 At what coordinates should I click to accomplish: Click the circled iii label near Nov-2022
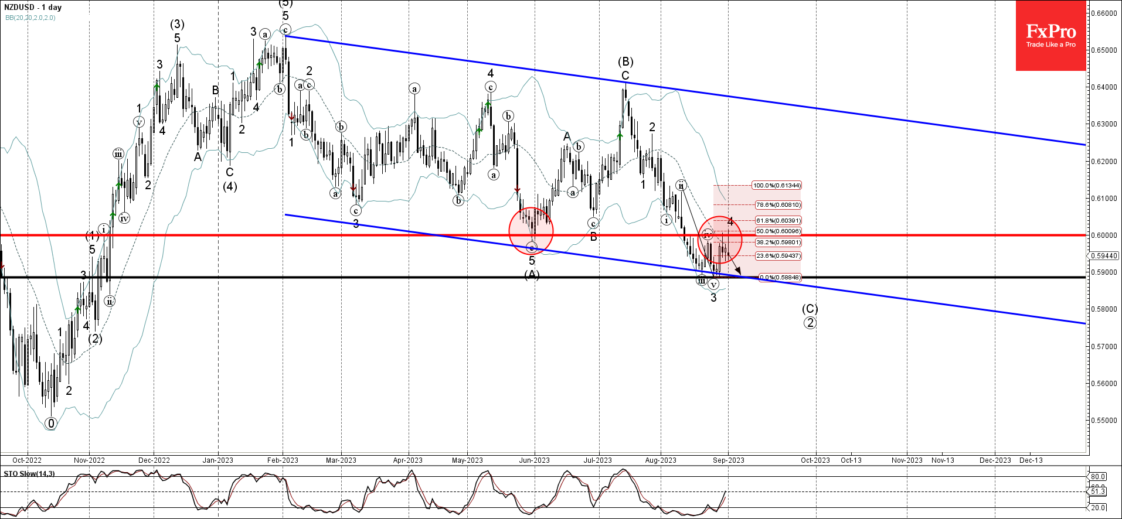pyautogui.click(x=118, y=154)
